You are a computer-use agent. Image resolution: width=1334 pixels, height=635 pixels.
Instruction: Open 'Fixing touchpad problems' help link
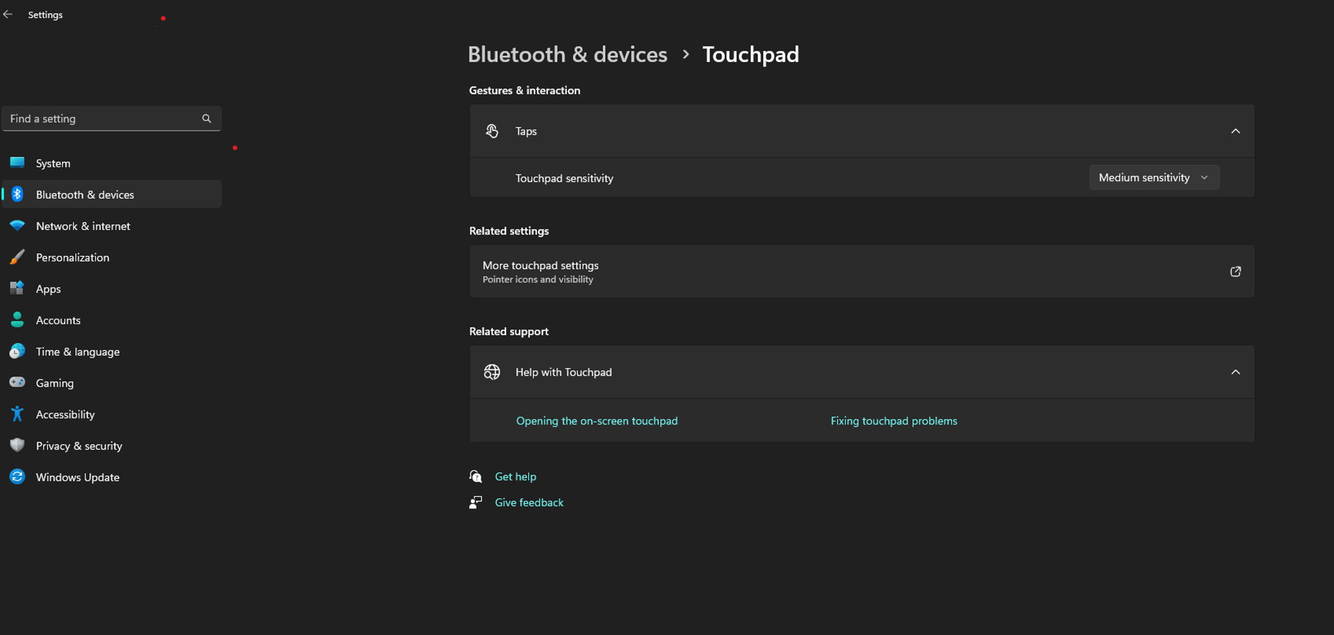click(893, 421)
